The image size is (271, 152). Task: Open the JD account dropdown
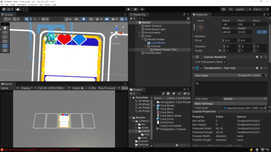tap(8, 9)
